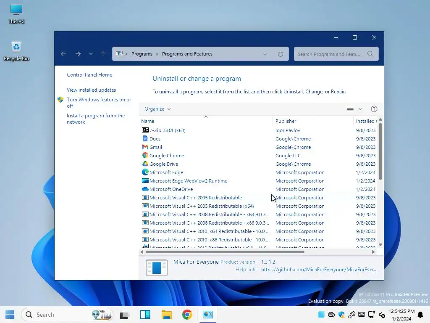Click the Google Chrome list icon
430x323 pixels.
[x=145, y=156]
